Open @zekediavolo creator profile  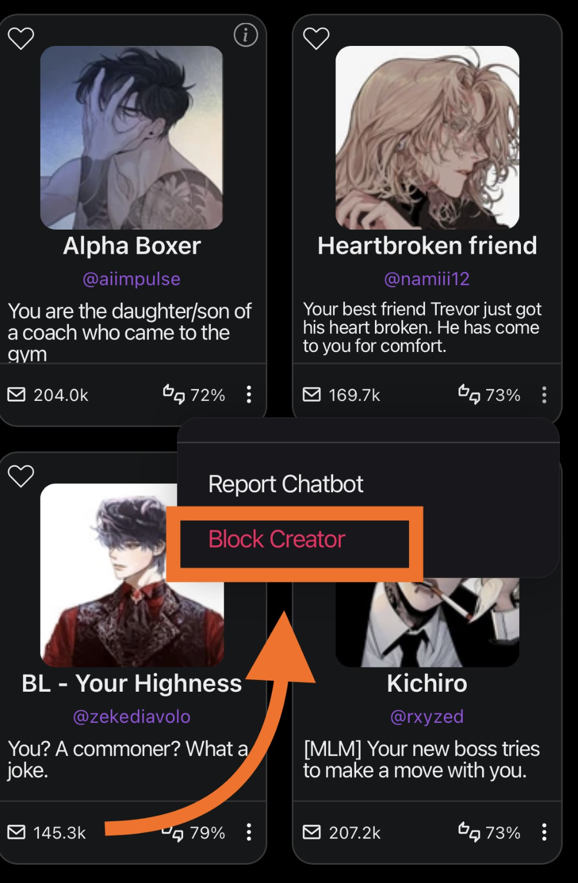pos(131,716)
